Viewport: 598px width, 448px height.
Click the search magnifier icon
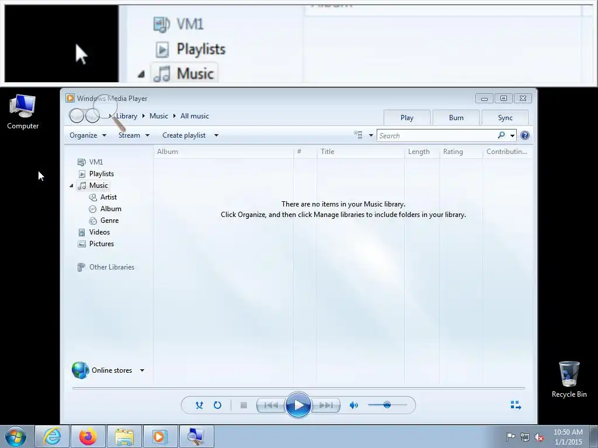point(501,135)
